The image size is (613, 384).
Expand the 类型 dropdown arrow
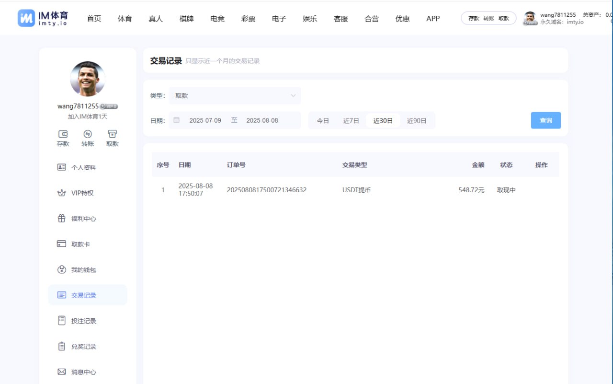293,95
